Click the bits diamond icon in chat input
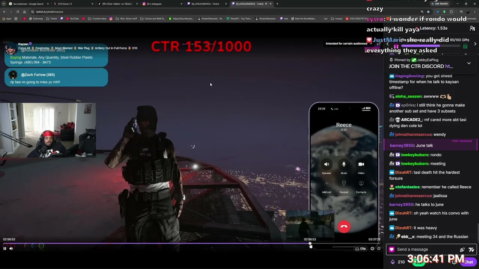The width and height of the screenshot is (479, 269). point(392,250)
